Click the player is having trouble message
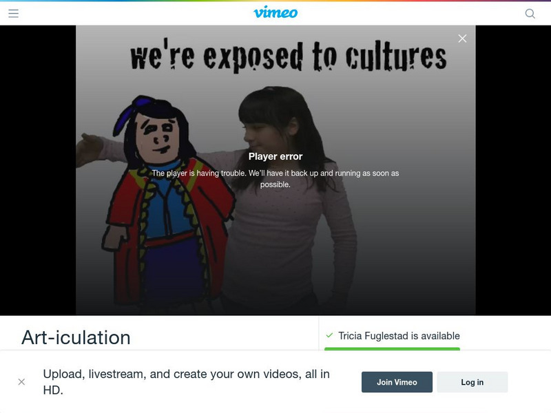 tap(275, 178)
